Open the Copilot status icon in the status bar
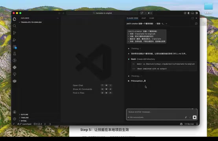218x141 pixels. (x=181, y=124)
